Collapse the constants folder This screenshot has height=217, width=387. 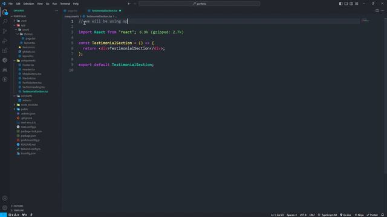tap(27, 96)
